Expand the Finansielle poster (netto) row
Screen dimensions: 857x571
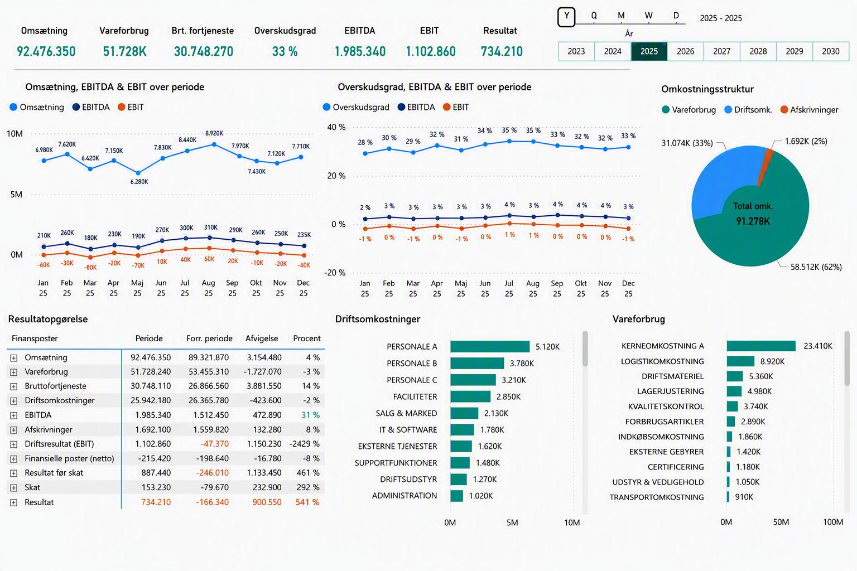pos(13,459)
